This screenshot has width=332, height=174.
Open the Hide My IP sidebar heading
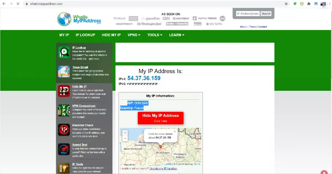click(79, 87)
